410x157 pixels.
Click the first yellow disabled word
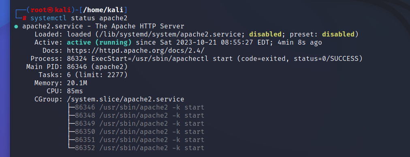(265, 34)
